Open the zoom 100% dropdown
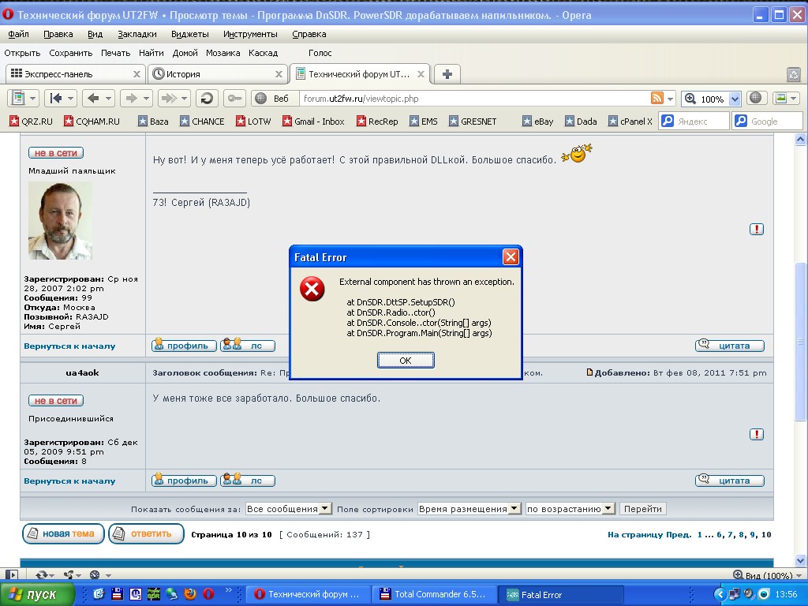The width and height of the screenshot is (808, 606). click(x=735, y=99)
